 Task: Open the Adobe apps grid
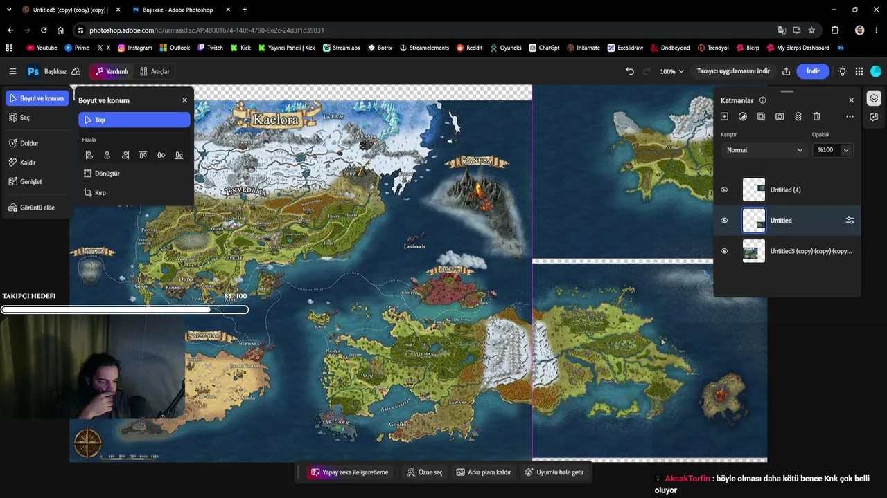point(859,71)
